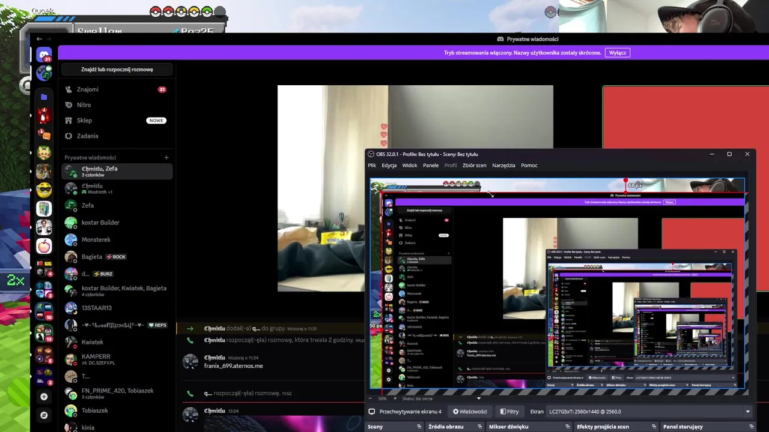Open the Chmielu, Zefa group conversation
Screen dimensions: 769x432
pyautogui.click(x=117, y=172)
